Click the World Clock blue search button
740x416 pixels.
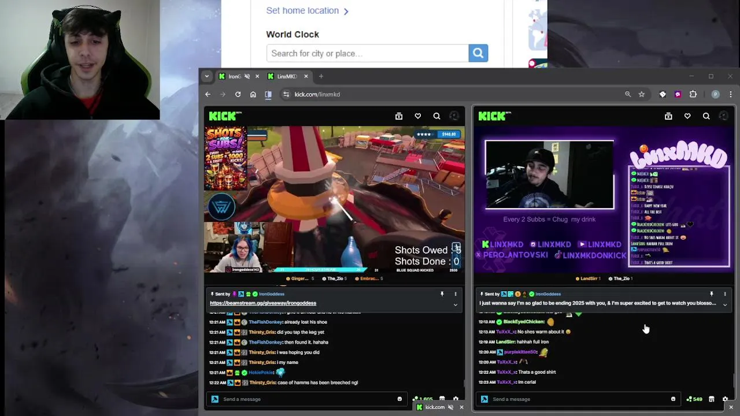[478, 53]
